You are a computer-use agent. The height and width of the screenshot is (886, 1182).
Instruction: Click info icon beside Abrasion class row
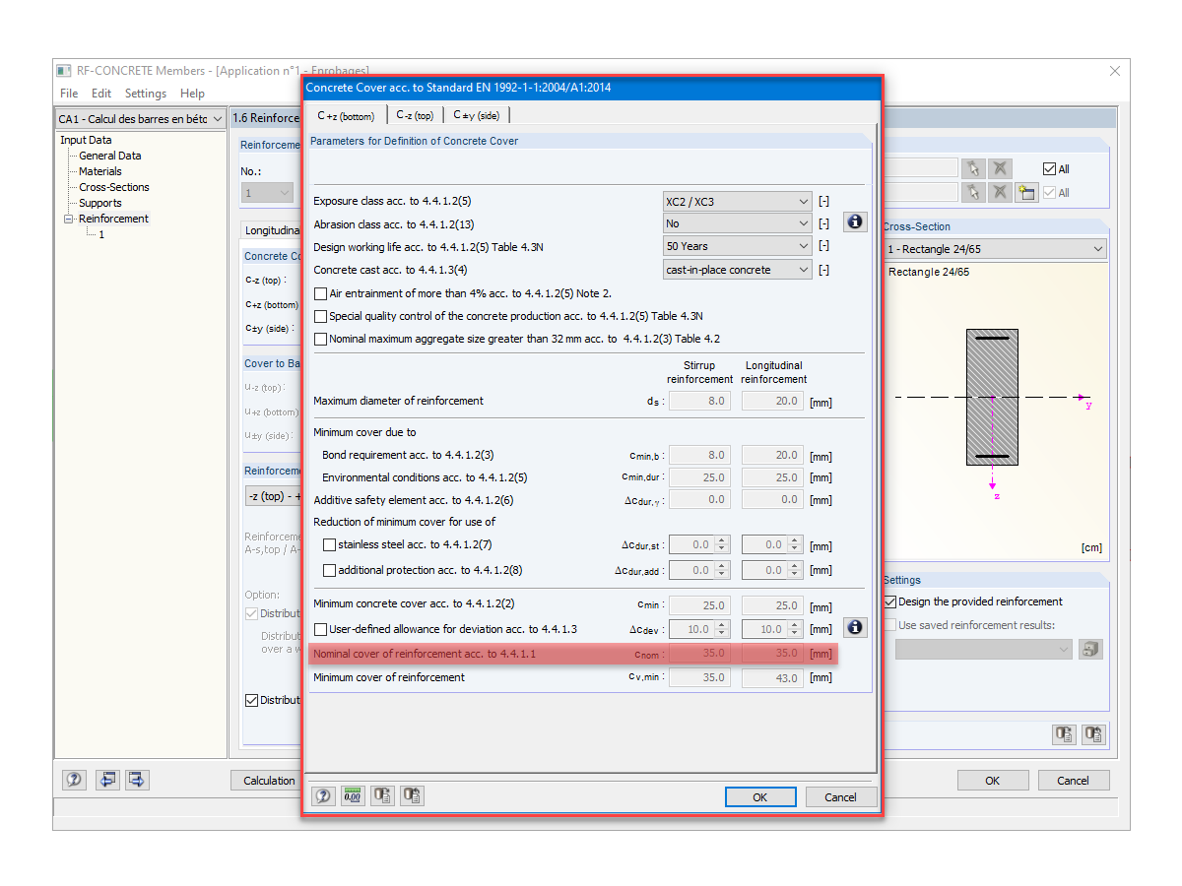(855, 222)
